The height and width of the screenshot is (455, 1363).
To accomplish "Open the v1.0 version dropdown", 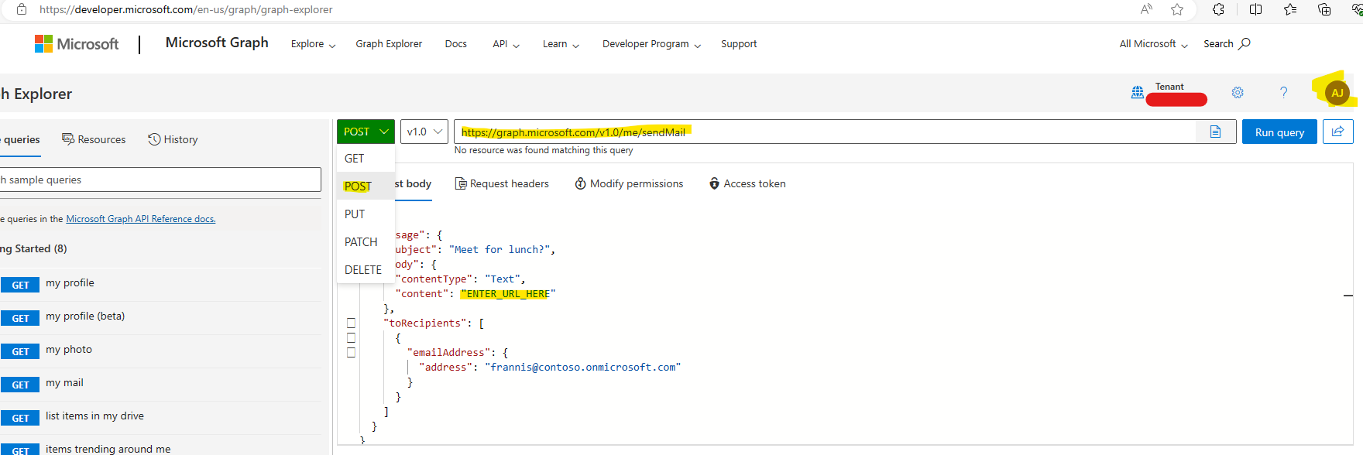I will 424,132.
